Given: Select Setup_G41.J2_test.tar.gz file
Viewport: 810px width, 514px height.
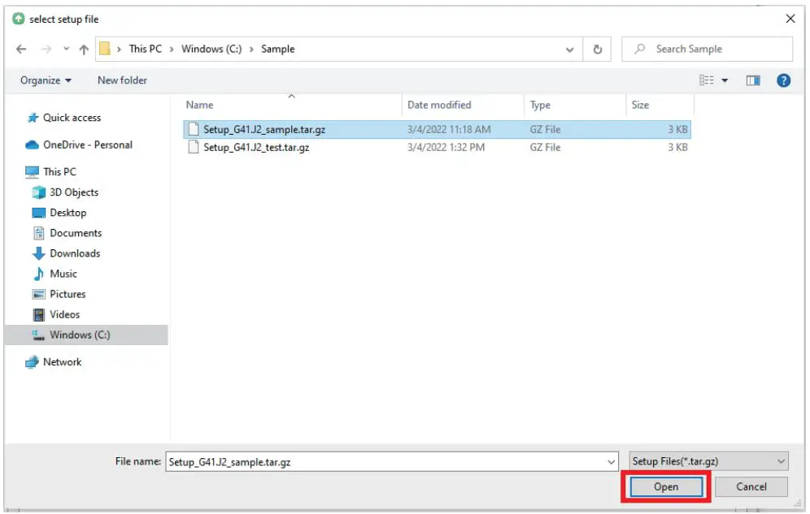Looking at the screenshot, I should tap(437, 148).
